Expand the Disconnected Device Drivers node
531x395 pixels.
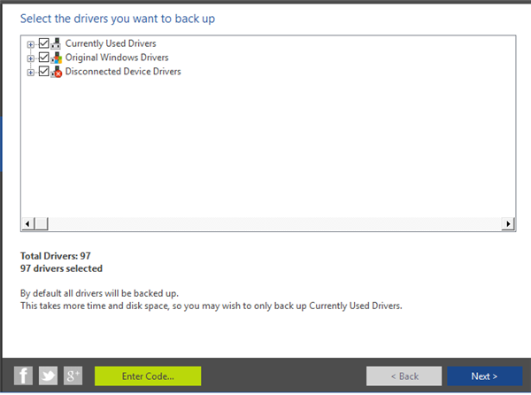pyautogui.click(x=31, y=72)
